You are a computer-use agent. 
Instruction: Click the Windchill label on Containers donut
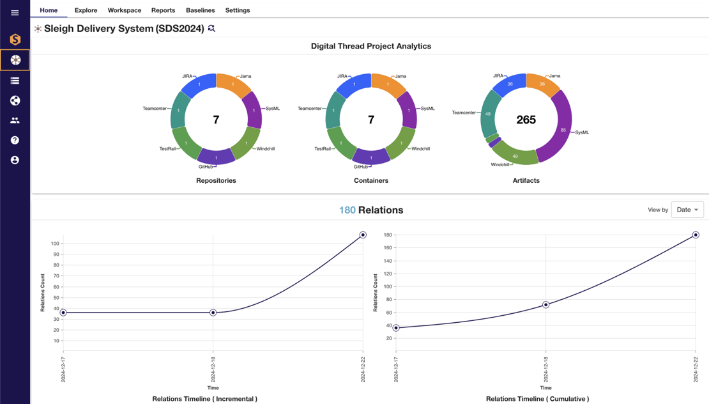click(x=420, y=149)
